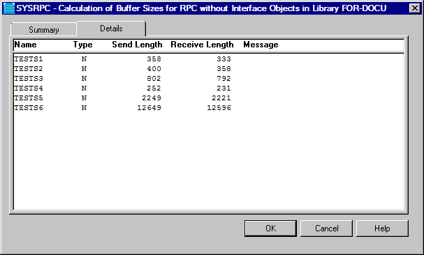
Task: Close the SYSRPC dialog window
Action: [414, 8]
